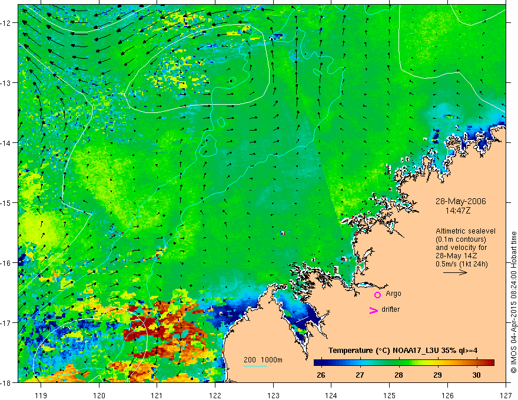Click the 'Argo' legend label
Image resolution: width=518 pixels, height=400 pixels.
click(x=393, y=294)
